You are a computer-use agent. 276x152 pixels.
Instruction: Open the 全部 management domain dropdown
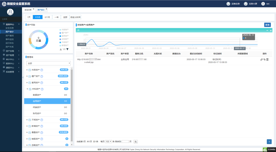point(48,63)
